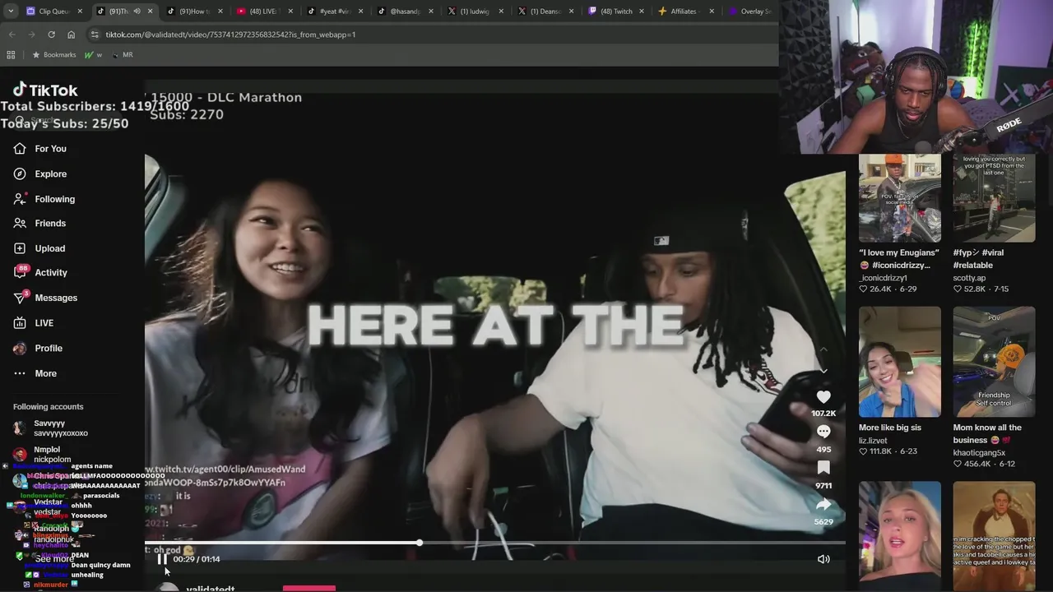Screen dimensions: 1053x592
Task: Open the Following feed
Action: 44,199
